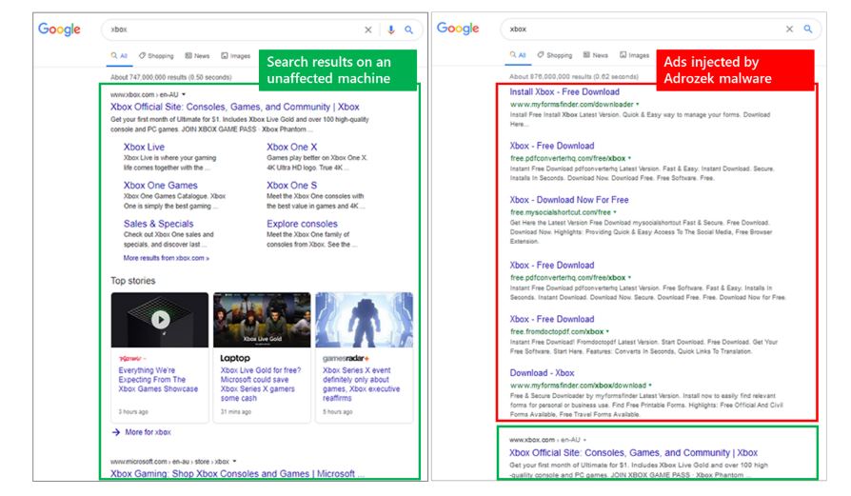Click into the search field on the unaffected page
Screen dimensions: 851x496
(x=228, y=30)
